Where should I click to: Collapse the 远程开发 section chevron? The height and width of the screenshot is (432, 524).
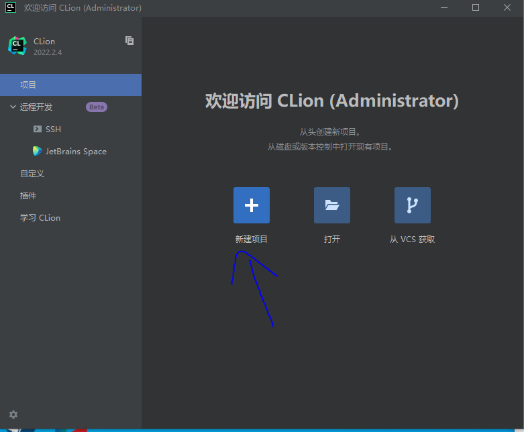point(13,107)
